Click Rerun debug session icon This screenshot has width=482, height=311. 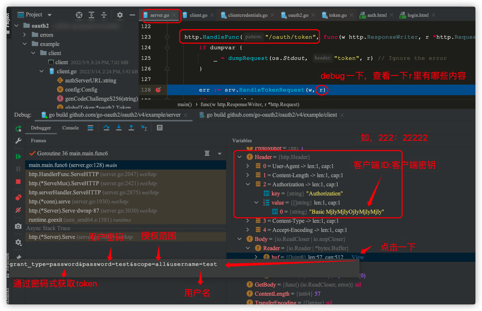pyautogui.click(x=18, y=128)
